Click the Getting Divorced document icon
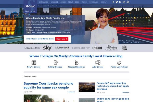The image size is (153, 102). point(56,62)
